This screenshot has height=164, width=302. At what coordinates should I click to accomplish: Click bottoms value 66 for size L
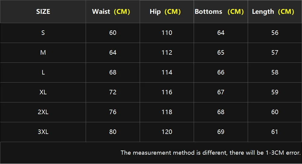(221, 72)
